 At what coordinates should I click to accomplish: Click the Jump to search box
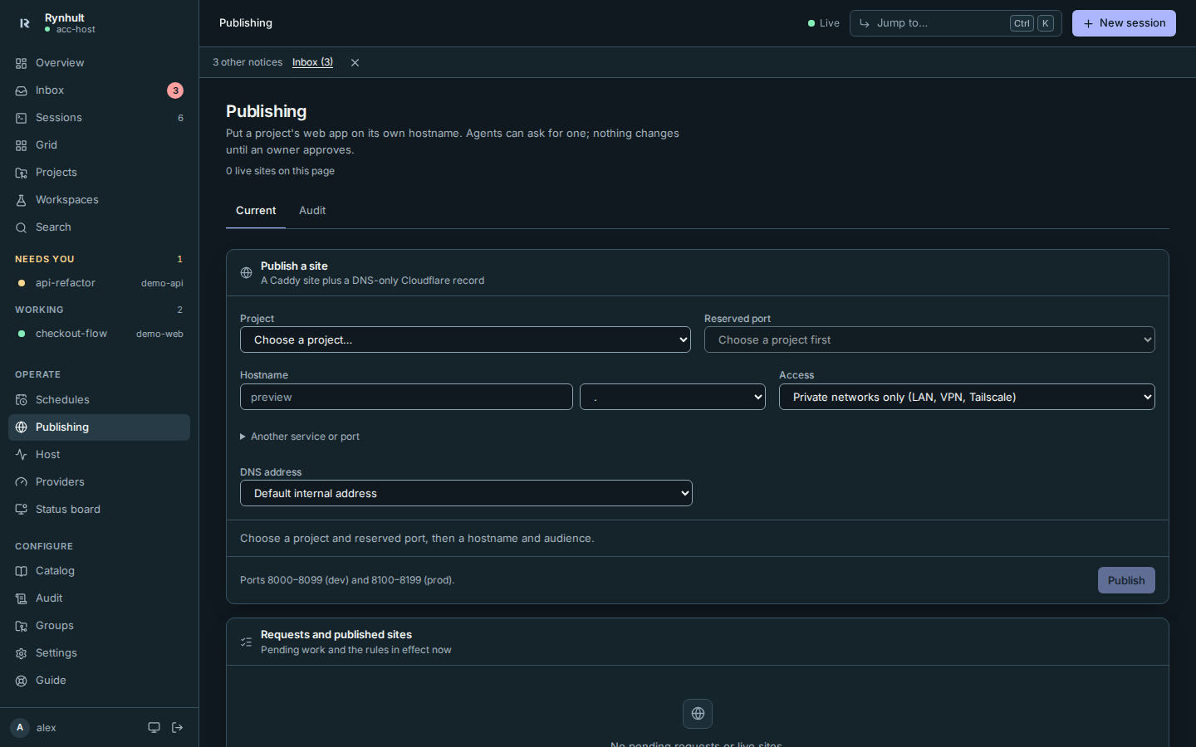(x=955, y=23)
